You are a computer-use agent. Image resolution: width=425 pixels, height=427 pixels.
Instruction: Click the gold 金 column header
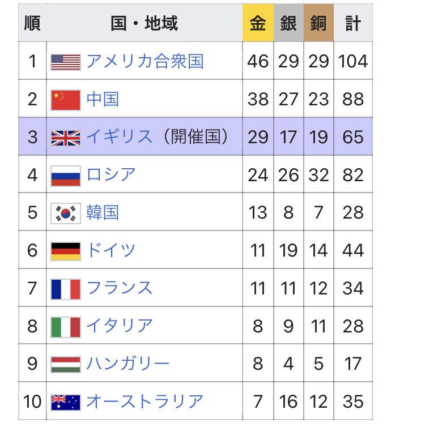[x=258, y=23]
